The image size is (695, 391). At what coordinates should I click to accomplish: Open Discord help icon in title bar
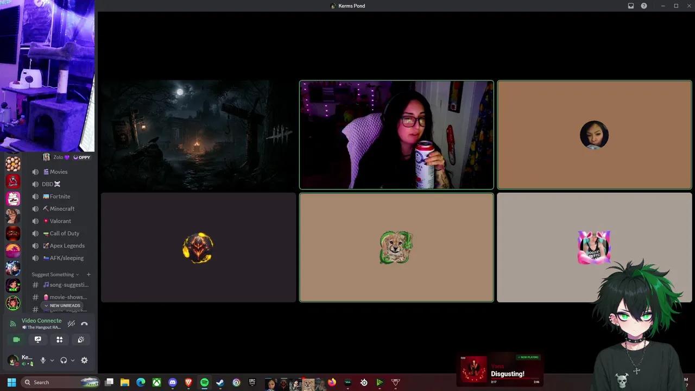pos(644,6)
